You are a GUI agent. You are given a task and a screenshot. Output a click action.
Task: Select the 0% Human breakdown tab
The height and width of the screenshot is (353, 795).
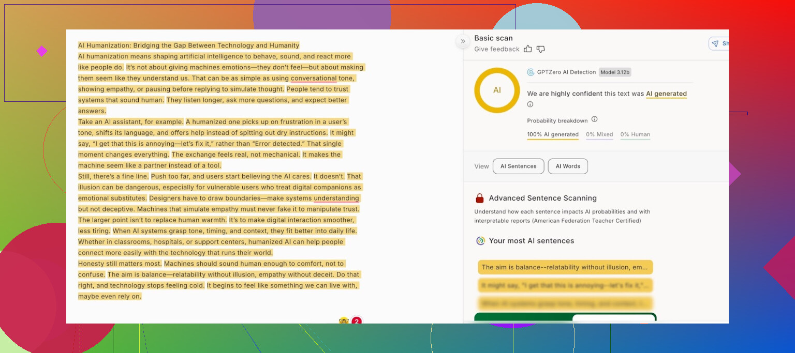click(x=635, y=134)
